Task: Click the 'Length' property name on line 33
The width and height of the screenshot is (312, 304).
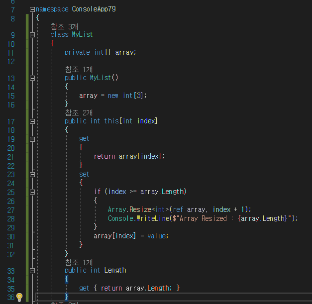Action: 115,270
